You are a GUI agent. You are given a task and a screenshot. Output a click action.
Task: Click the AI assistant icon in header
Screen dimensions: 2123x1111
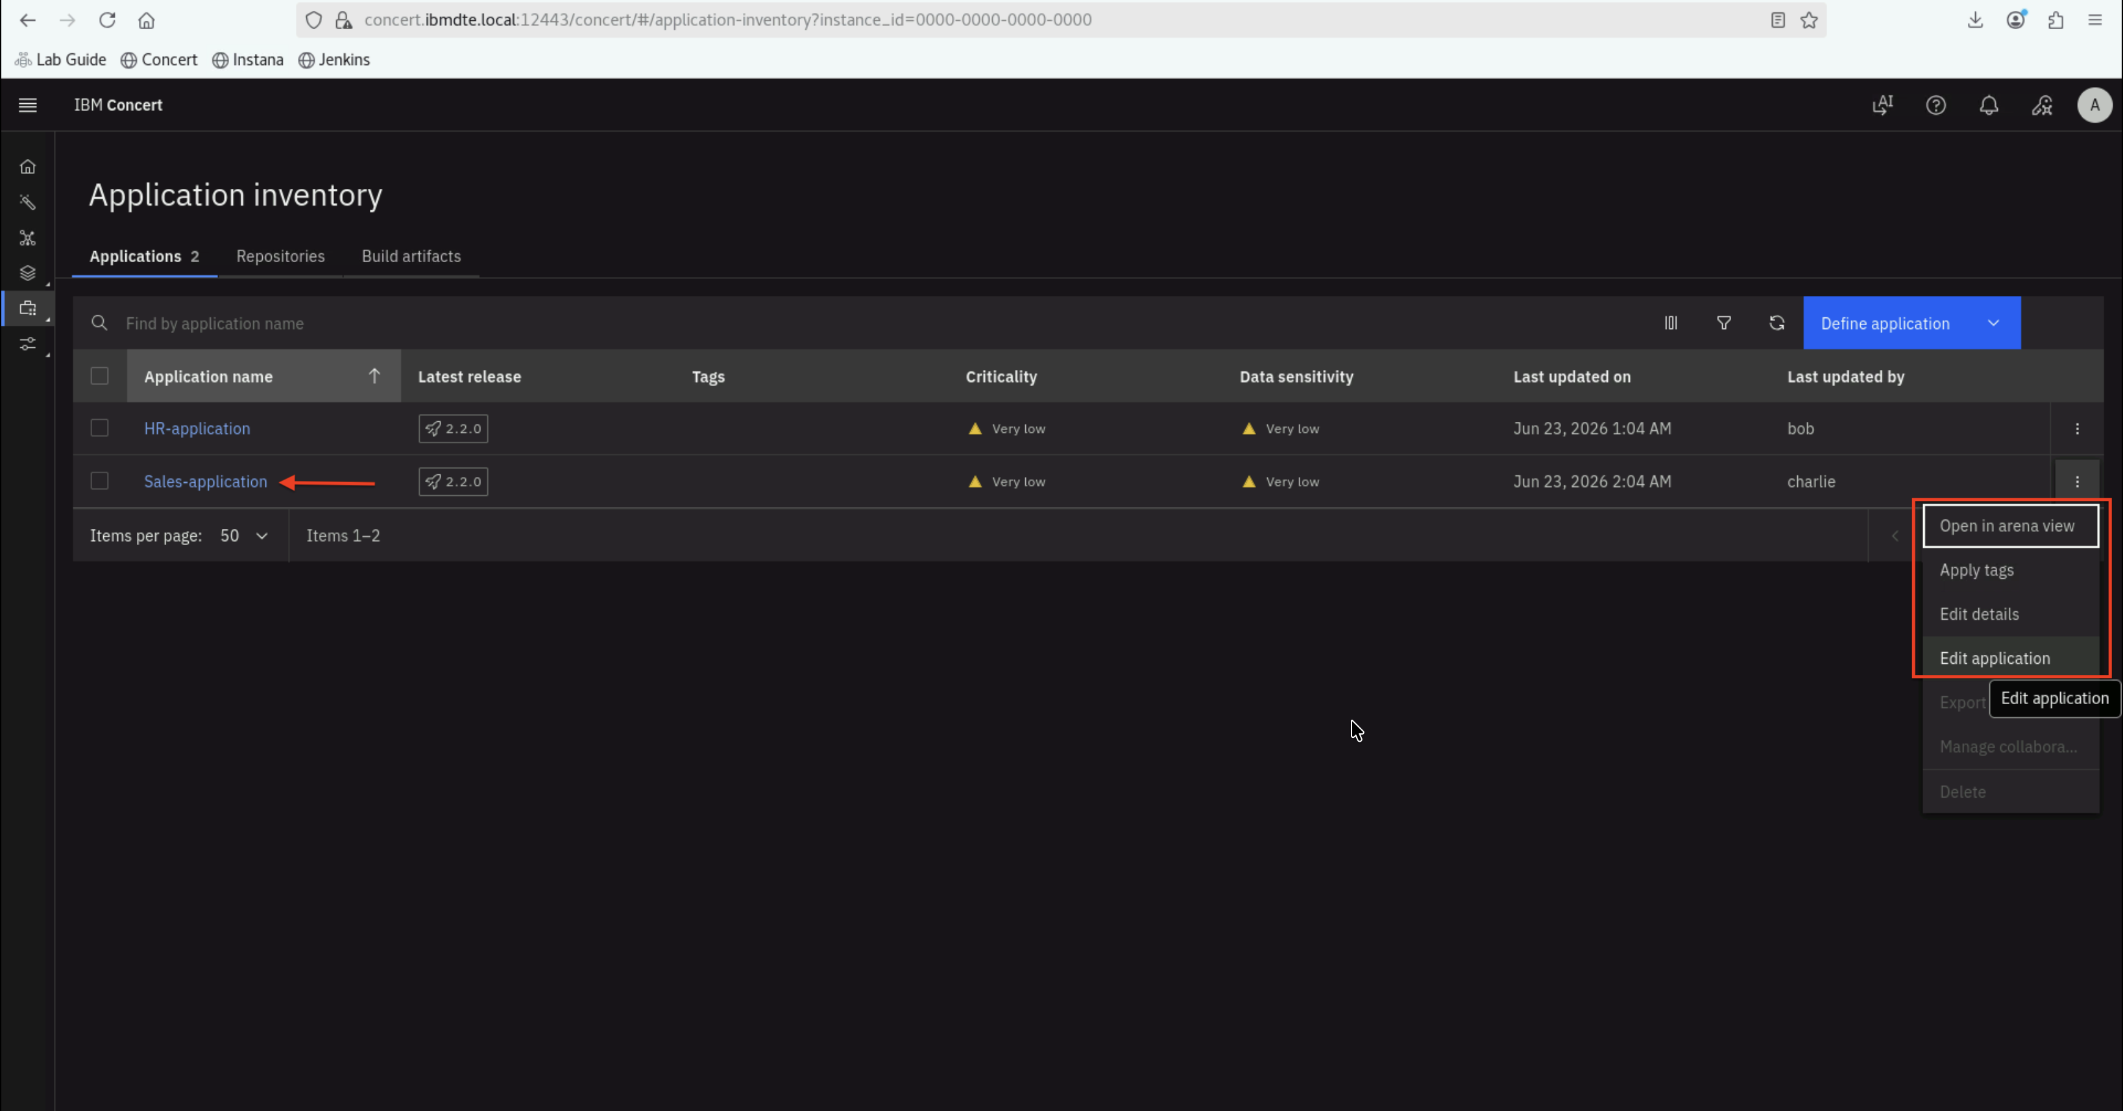(x=1882, y=104)
